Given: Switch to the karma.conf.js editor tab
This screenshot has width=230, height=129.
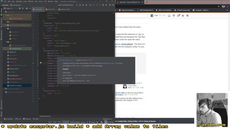Looking at the screenshot, I should 51,9.
